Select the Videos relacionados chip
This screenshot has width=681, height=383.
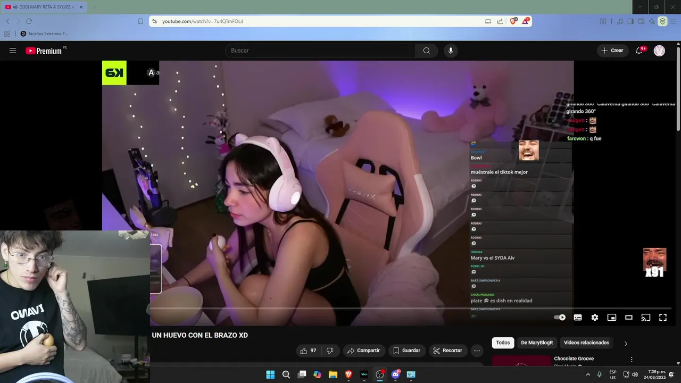[586, 343]
